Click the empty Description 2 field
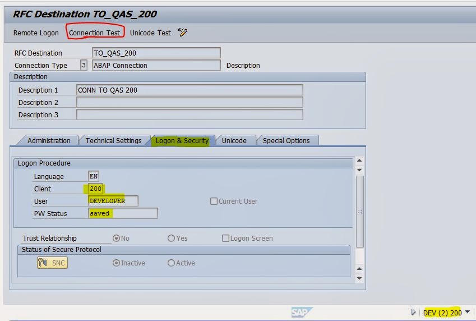Image resolution: width=476 pixels, height=321 pixels. (x=190, y=103)
